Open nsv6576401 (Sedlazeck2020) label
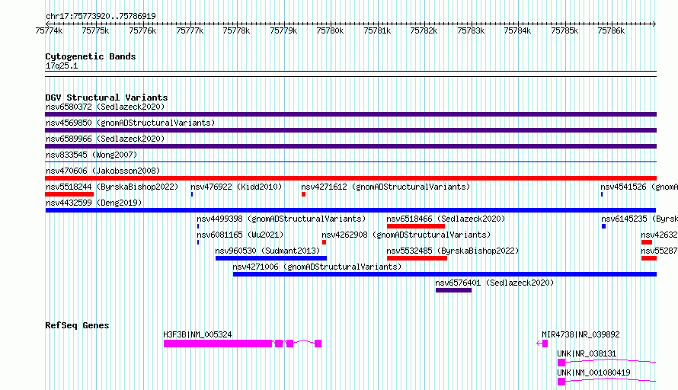This screenshot has height=390, width=678. 494,283
